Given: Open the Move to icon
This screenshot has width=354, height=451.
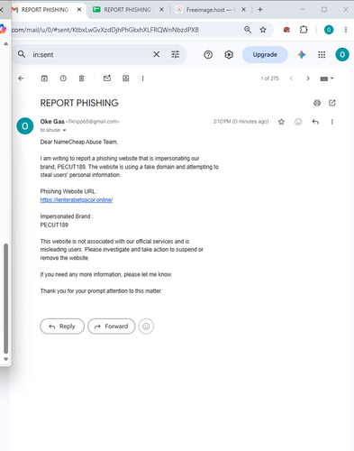Looking at the screenshot, I should (126, 78).
